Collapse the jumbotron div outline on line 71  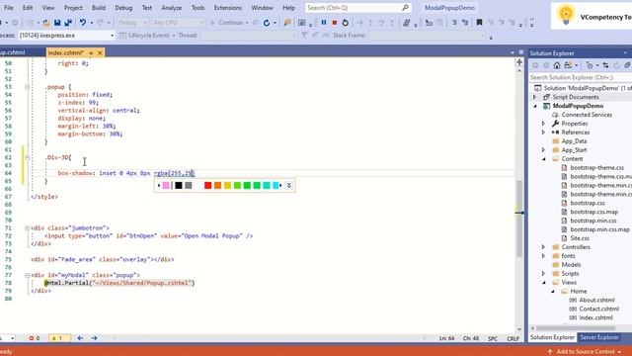[x=27, y=228]
